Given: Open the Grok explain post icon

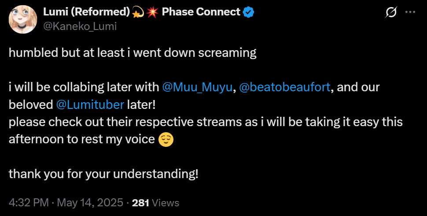Looking at the screenshot, I should coord(391,13).
